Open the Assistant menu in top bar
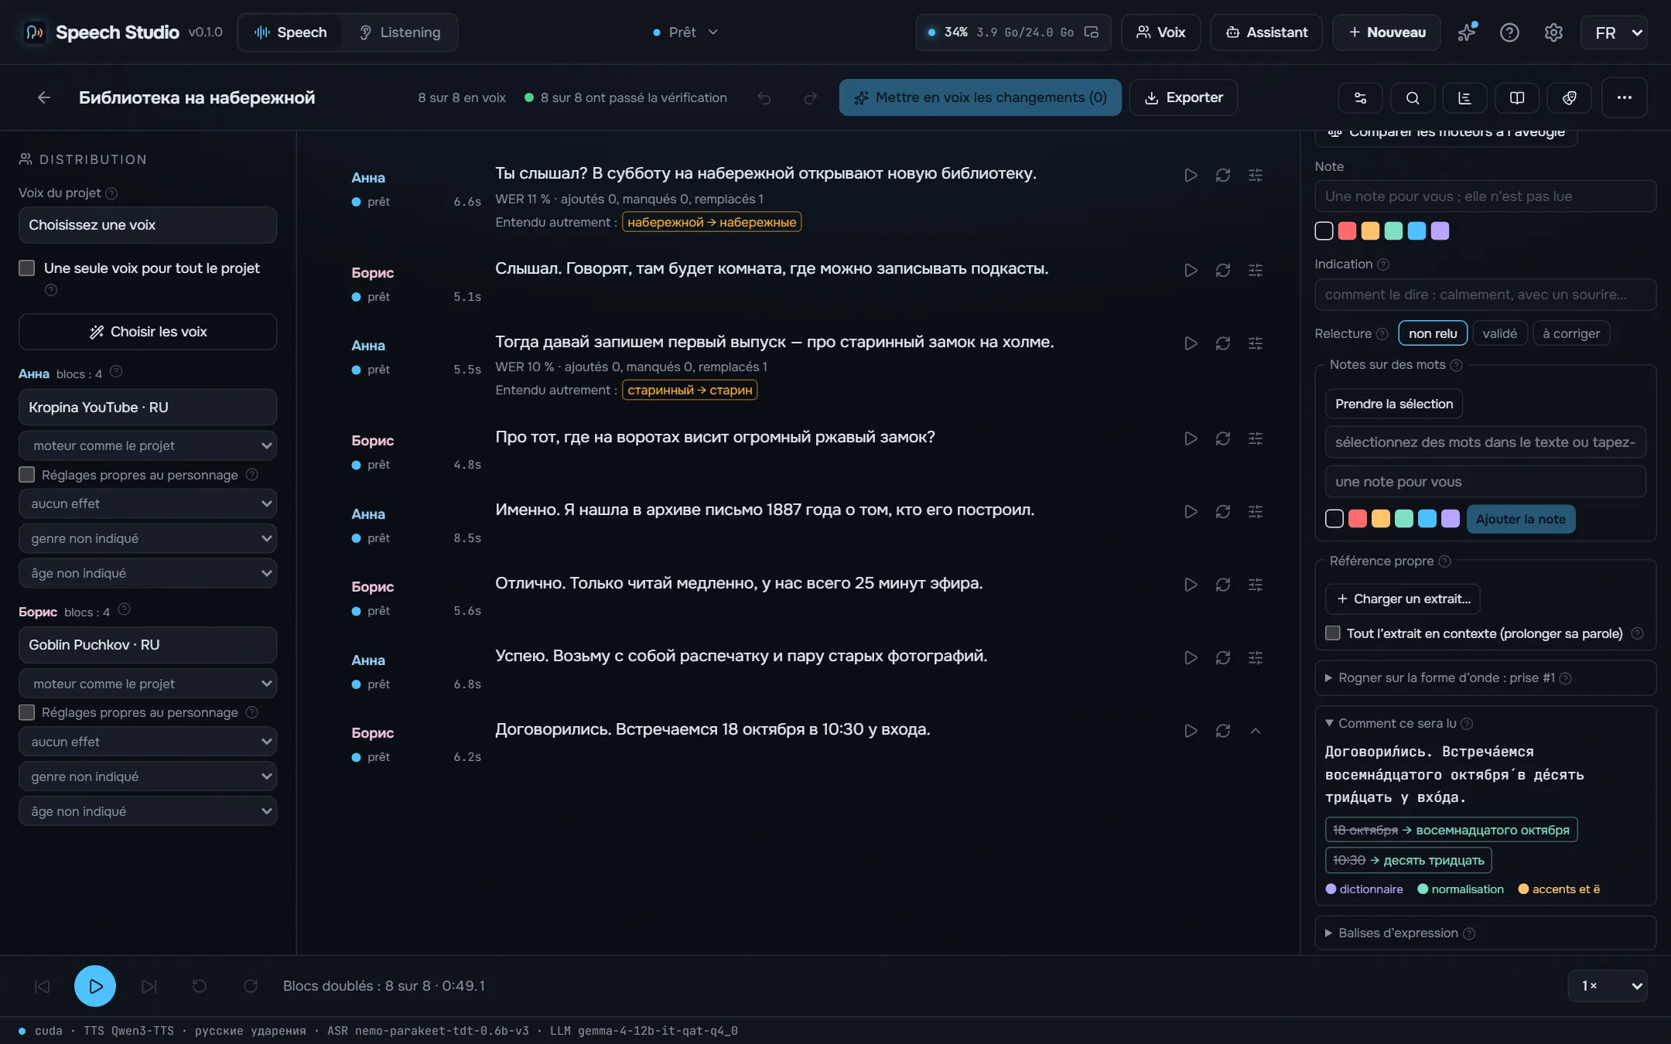 [1266, 32]
